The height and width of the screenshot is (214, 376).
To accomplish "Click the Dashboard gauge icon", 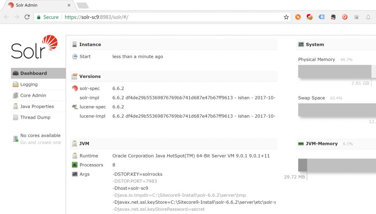I will pyautogui.click(x=15, y=73).
